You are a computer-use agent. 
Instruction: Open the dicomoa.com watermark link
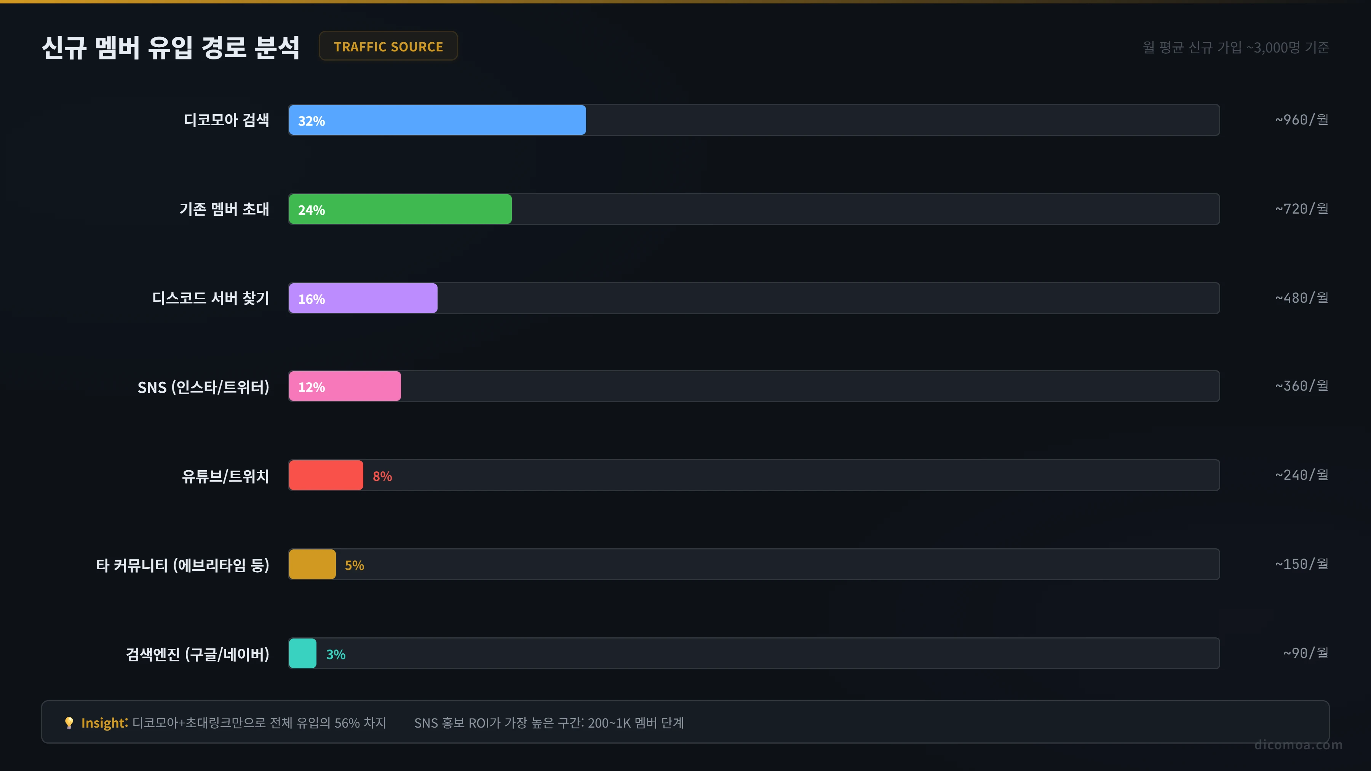click(1298, 745)
